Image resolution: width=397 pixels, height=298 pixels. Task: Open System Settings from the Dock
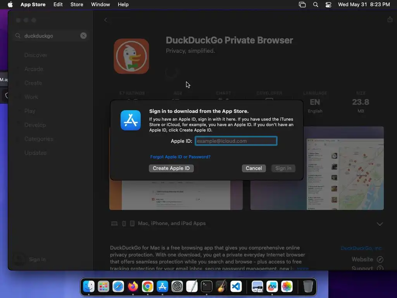click(177, 287)
